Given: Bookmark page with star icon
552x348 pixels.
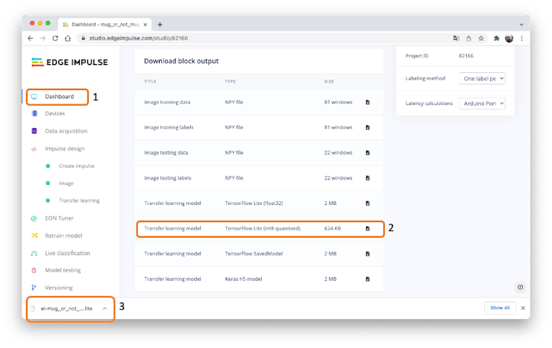Looking at the screenshot, I should tap(481, 38).
